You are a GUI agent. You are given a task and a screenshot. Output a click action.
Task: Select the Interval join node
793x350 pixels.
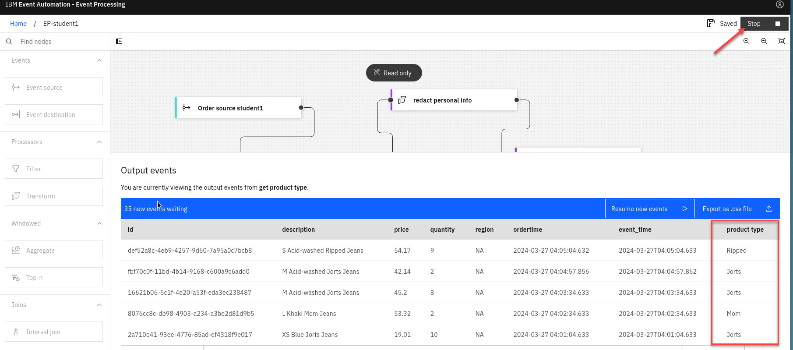54,332
